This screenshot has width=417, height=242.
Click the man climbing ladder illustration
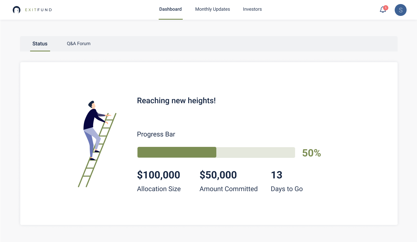click(97, 144)
